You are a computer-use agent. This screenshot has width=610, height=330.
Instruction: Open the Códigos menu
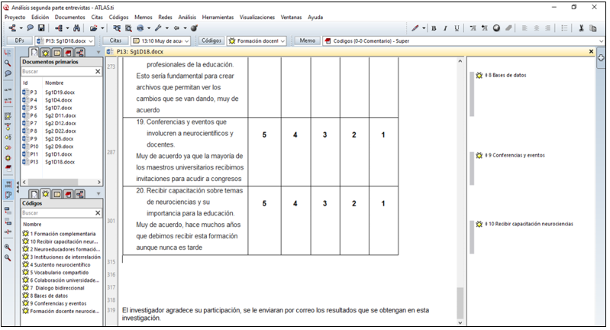[x=118, y=17]
